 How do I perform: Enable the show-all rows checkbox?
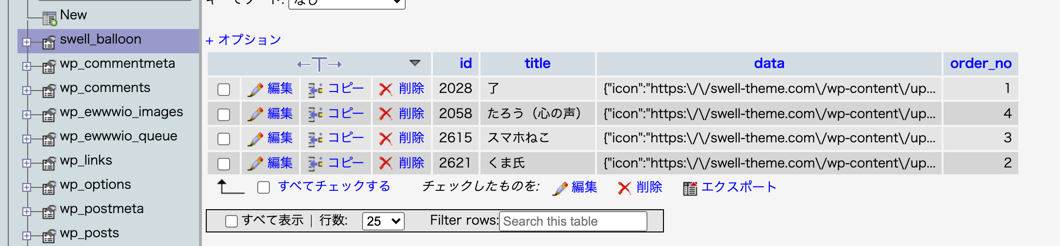[x=232, y=221]
